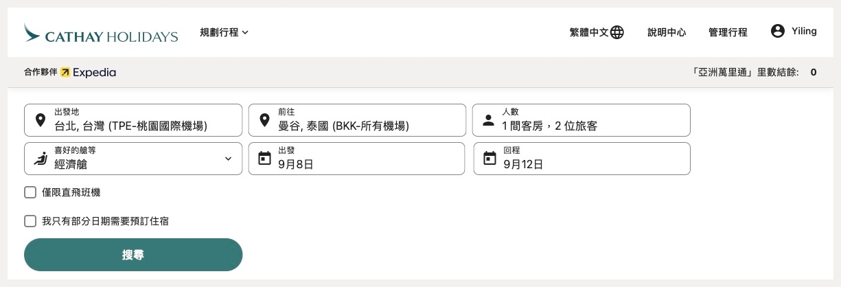841x287 pixels.
Task: Tick the 我只有部分日期需要預訂住宿 checkbox
Action: click(x=30, y=221)
